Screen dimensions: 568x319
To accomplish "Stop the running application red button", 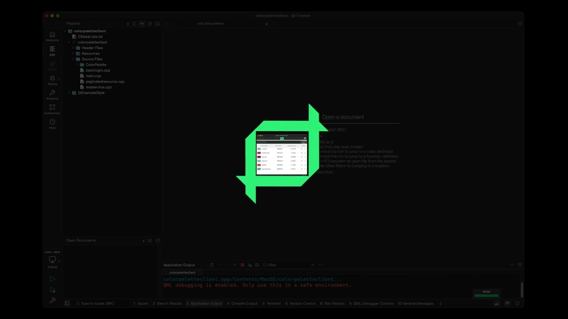I will coord(242,265).
